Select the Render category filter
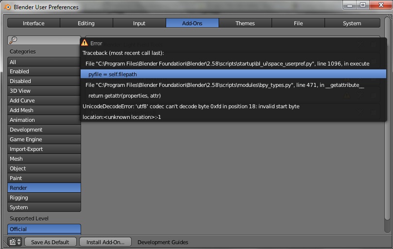 [x=44, y=188]
